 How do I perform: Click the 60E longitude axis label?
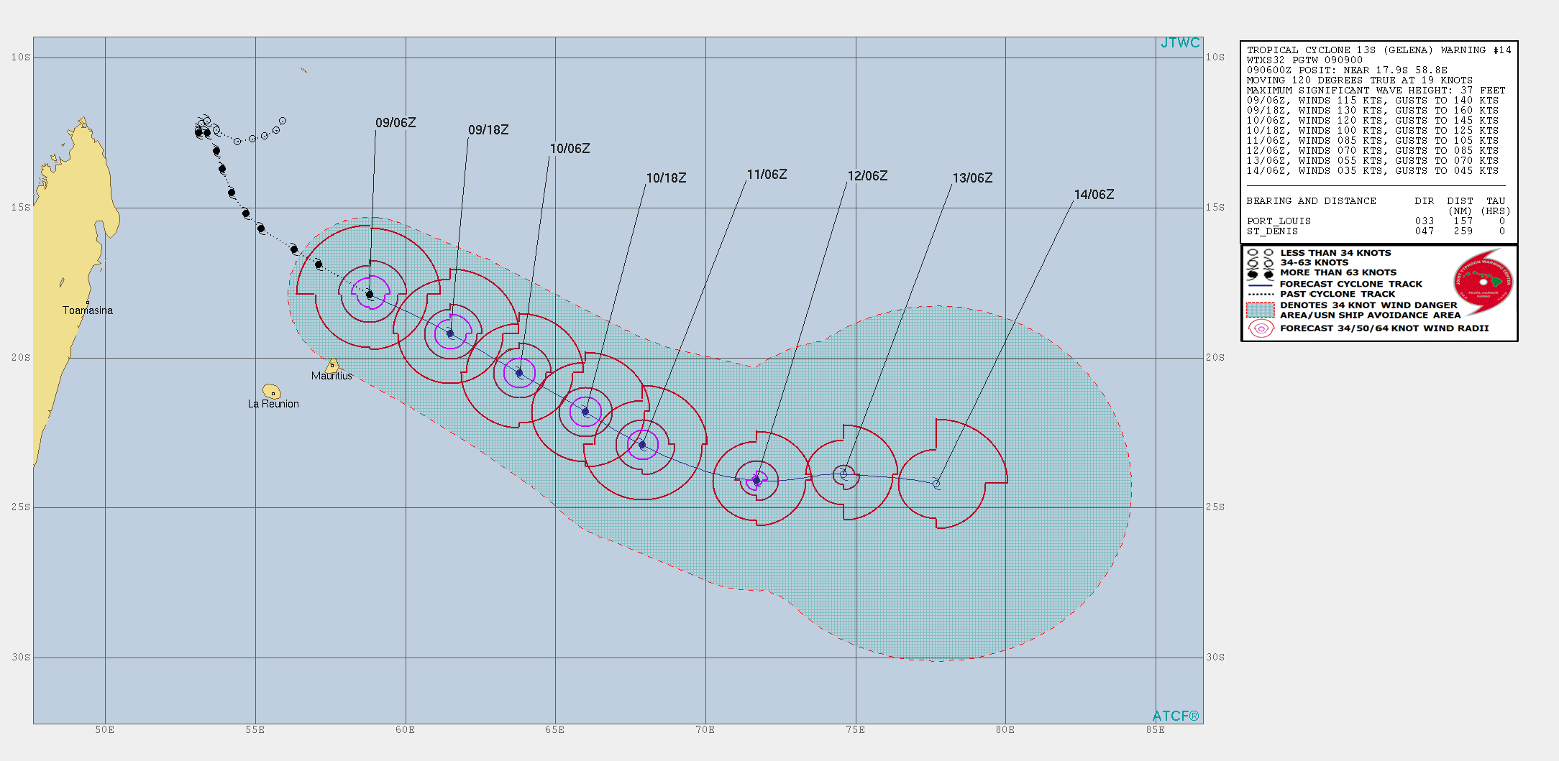coord(405,730)
